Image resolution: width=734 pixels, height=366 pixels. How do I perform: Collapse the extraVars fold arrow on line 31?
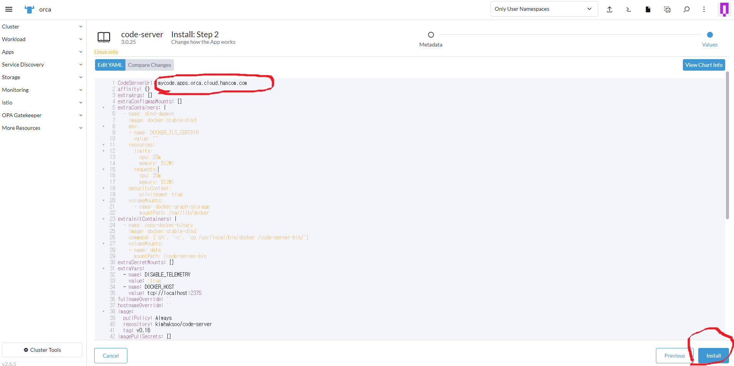pos(103,268)
